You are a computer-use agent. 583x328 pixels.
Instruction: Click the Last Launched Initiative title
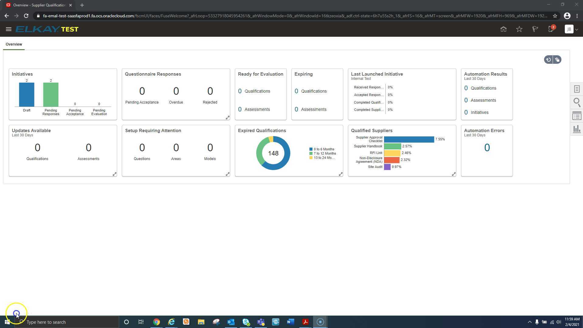click(377, 74)
